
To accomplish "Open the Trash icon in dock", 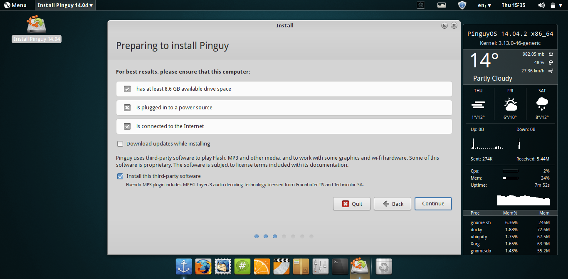I will point(383,266).
